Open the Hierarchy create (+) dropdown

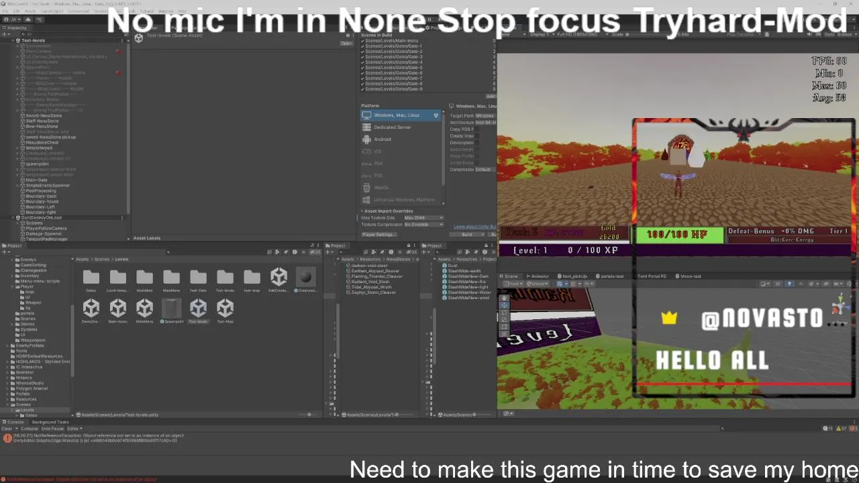pos(7,34)
